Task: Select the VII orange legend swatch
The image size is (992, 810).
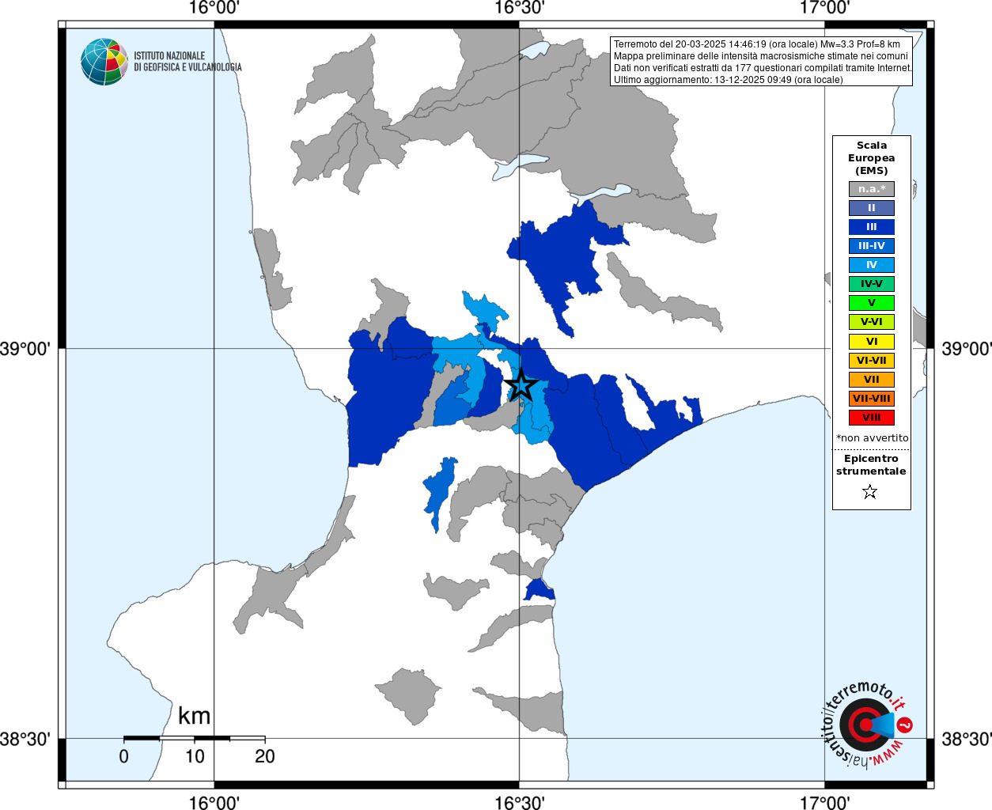Action: coord(872,380)
